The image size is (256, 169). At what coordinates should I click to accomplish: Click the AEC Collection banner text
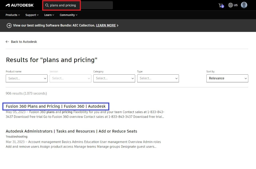[x=54, y=25]
